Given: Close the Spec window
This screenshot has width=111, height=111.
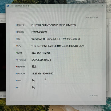Looking at the screenshot, I should [x=103, y=6].
